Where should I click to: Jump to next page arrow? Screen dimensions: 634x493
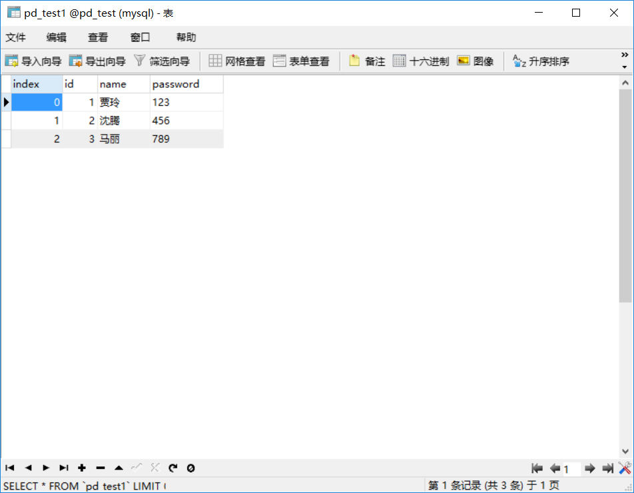(x=589, y=468)
